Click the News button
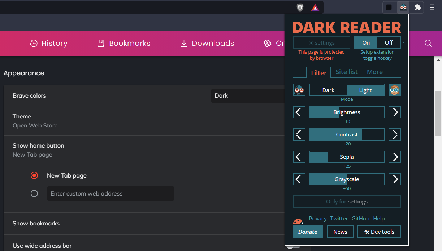 click(x=340, y=232)
